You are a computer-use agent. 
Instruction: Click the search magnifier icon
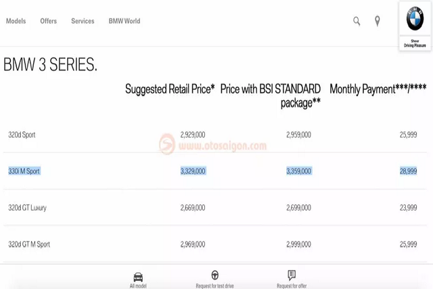click(357, 21)
